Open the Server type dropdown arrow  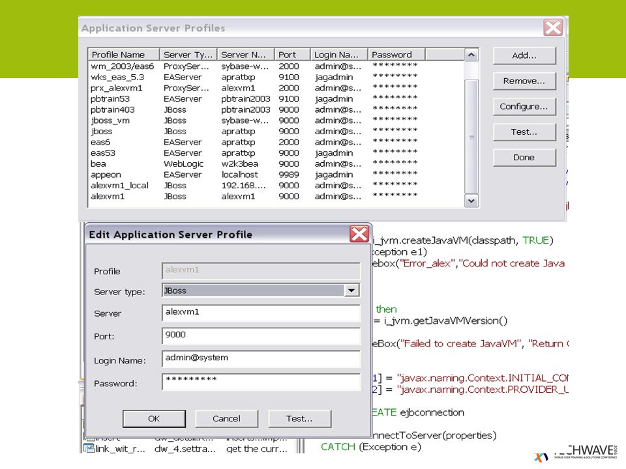(351, 291)
